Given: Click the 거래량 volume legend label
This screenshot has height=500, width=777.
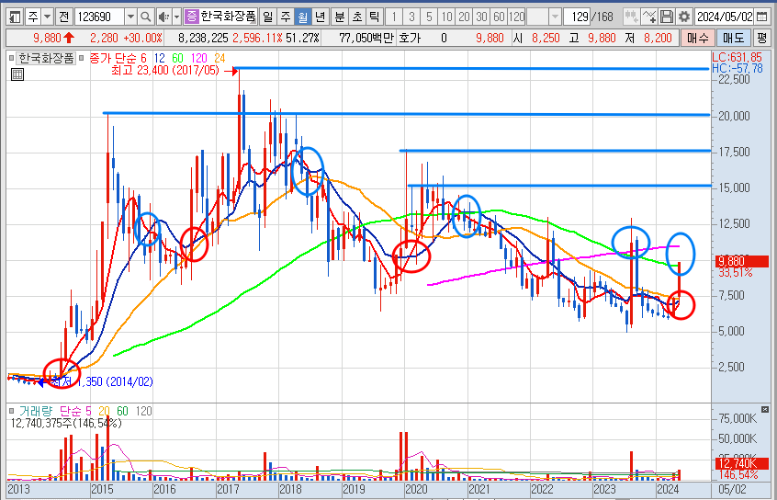Looking at the screenshot, I should coord(35,411).
